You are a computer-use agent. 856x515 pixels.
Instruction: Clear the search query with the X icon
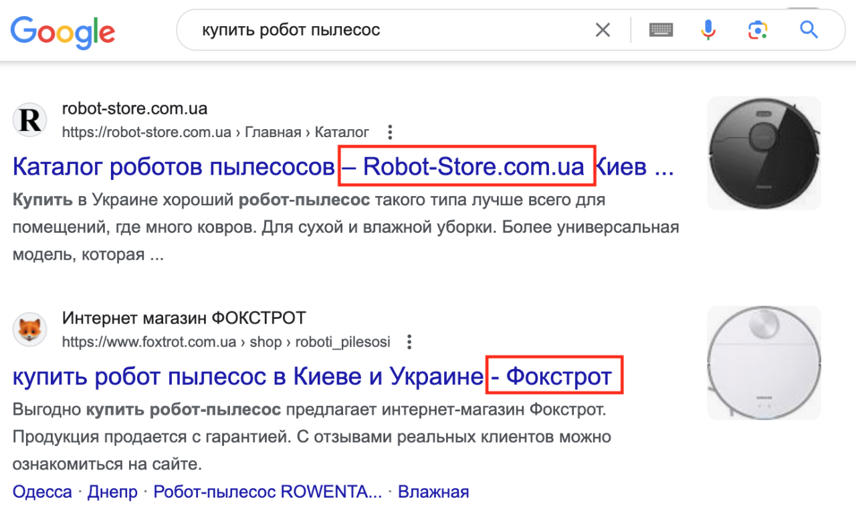(x=603, y=29)
